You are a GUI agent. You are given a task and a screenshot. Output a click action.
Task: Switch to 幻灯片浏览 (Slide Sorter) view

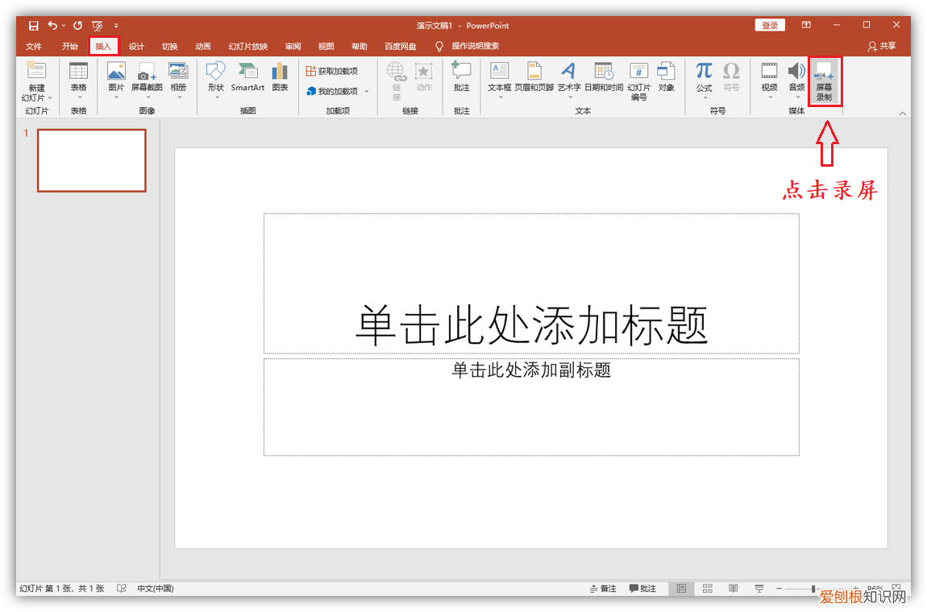707,589
